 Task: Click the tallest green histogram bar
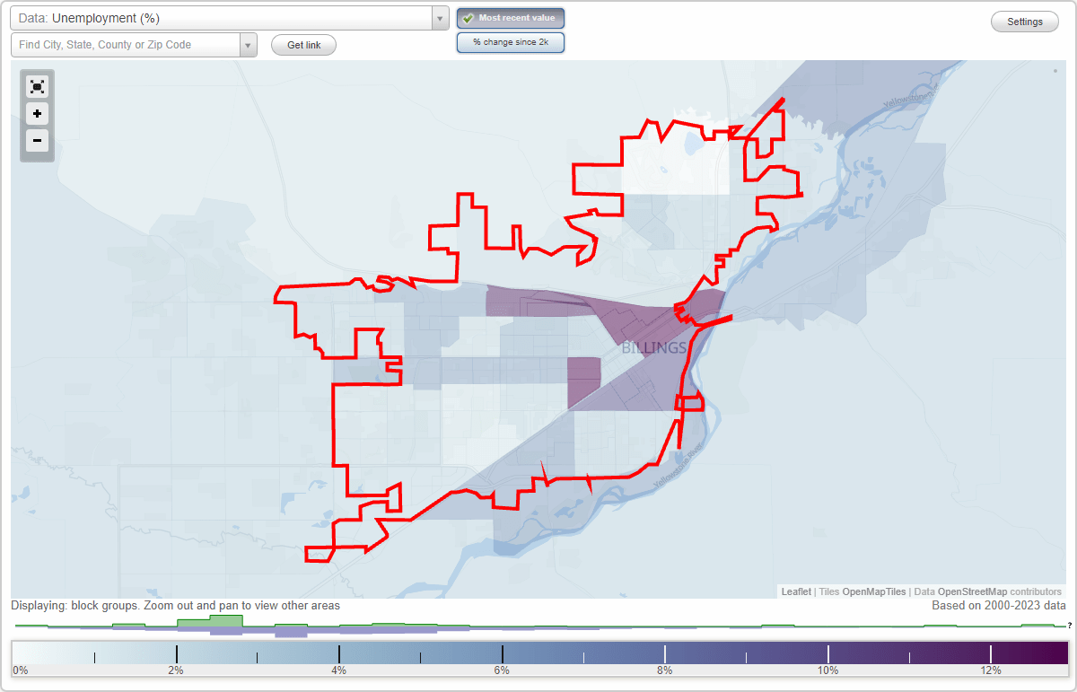(x=226, y=620)
